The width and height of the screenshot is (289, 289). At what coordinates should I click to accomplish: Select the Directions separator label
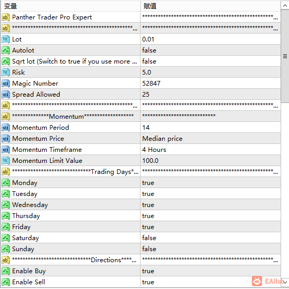coord(74,260)
